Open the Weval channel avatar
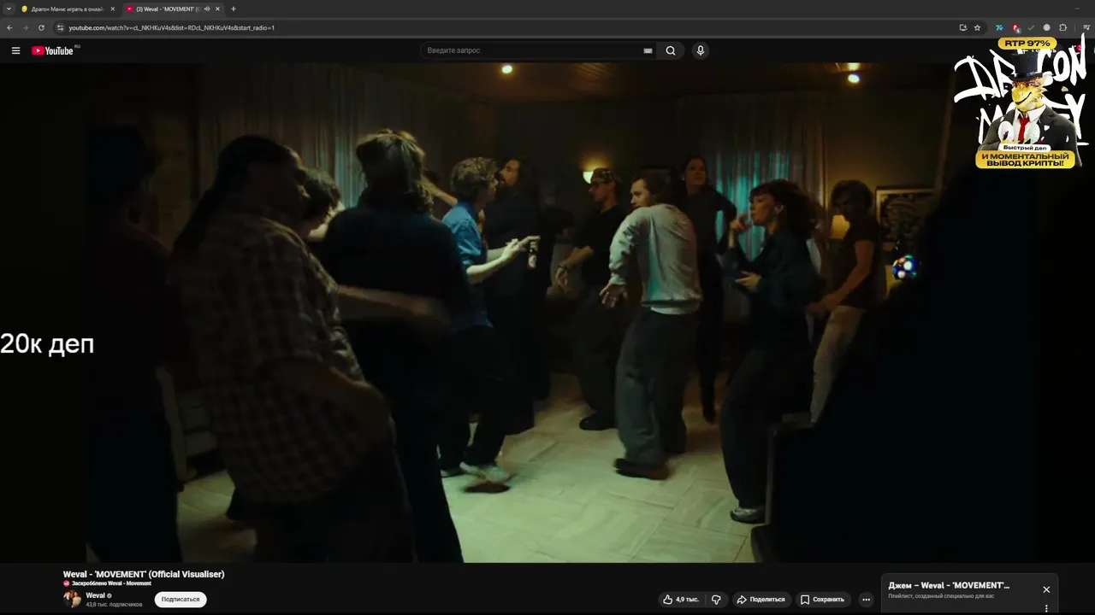Image resolution: width=1095 pixels, height=615 pixels. [x=72, y=599]
